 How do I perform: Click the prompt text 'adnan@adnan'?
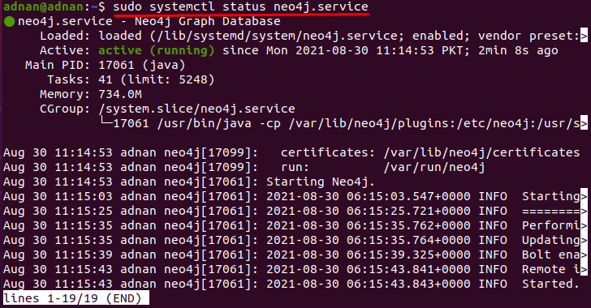coord(43,6)
